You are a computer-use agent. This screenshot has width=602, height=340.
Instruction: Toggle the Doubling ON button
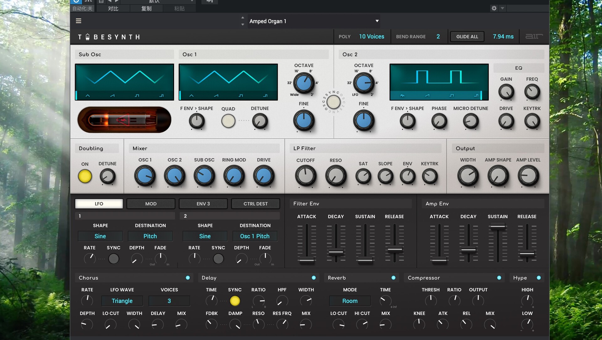[85, 176]
